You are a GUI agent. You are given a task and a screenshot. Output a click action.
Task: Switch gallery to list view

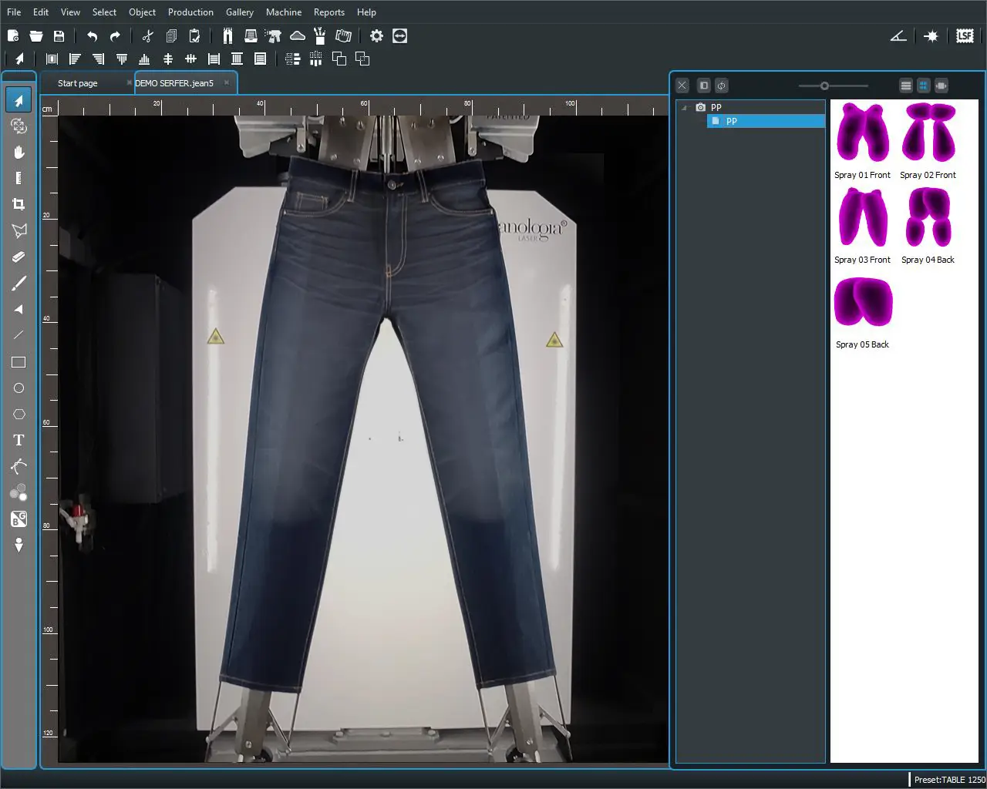(906, 86)
